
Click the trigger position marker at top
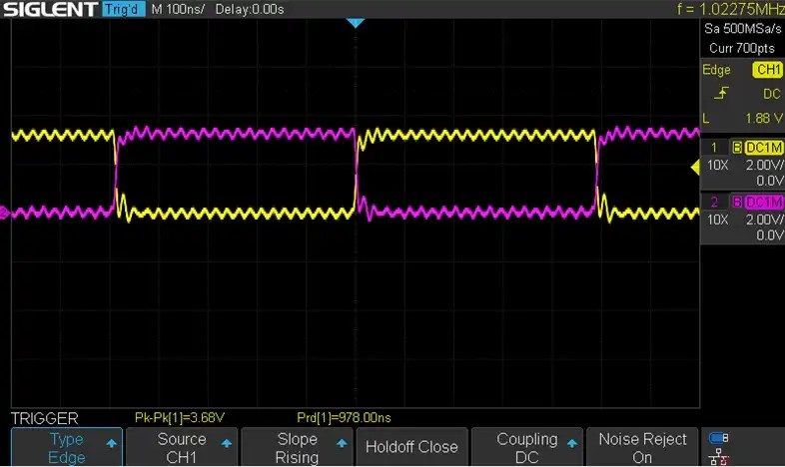pos(356,22)
